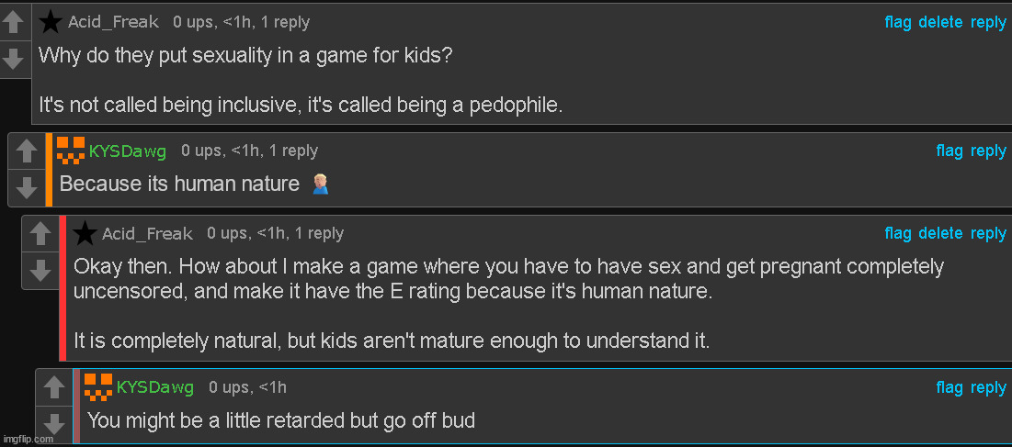Upvote Acid_Freak's "Okay then" reply
The image size is (1012, 447).
point(40,234)
